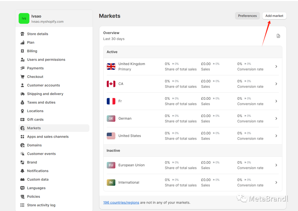Click the Brand icon in sidebar
The height and width of the screenshot is (211, 298).
click(x=22, y=162)
